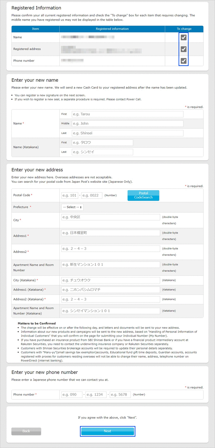The height and width of the screenshot is (448, 215).
Task: Click the first phone number box
Action: click(x=72, y=395)
